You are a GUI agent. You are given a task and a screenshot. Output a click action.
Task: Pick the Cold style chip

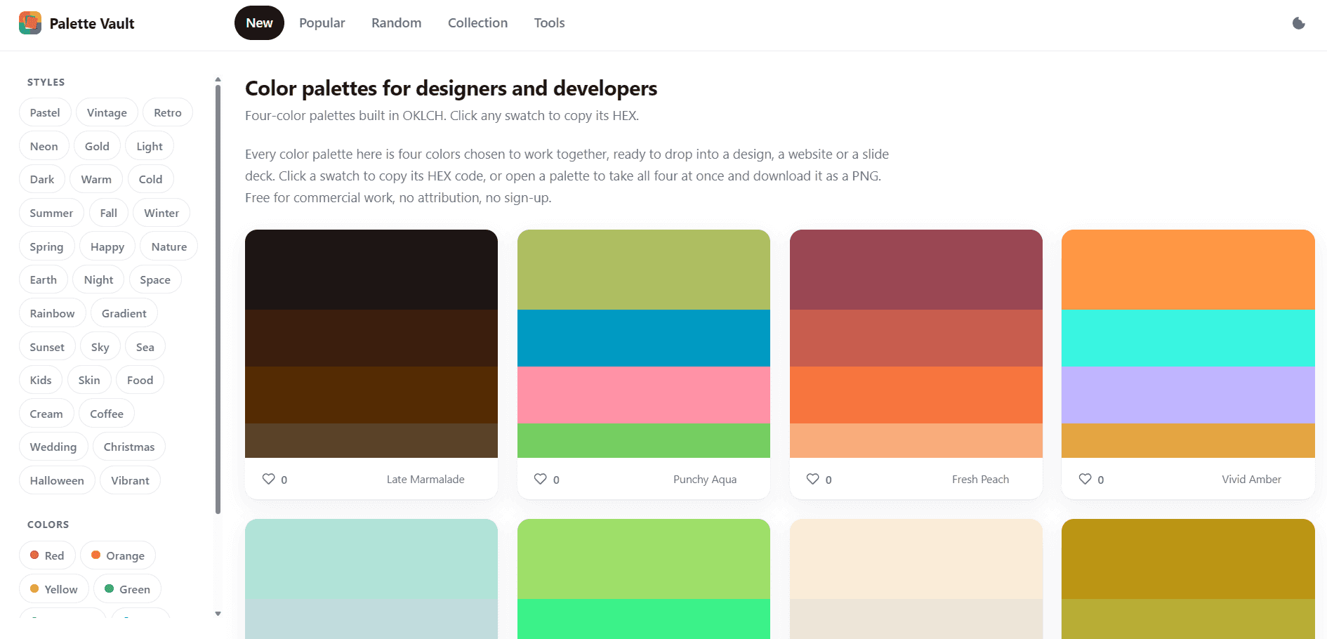(150, 179)
